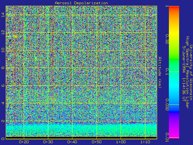Screen dimensions: 193x145
Task: Click the 0:30 time axis label
Action: [48, 142]
